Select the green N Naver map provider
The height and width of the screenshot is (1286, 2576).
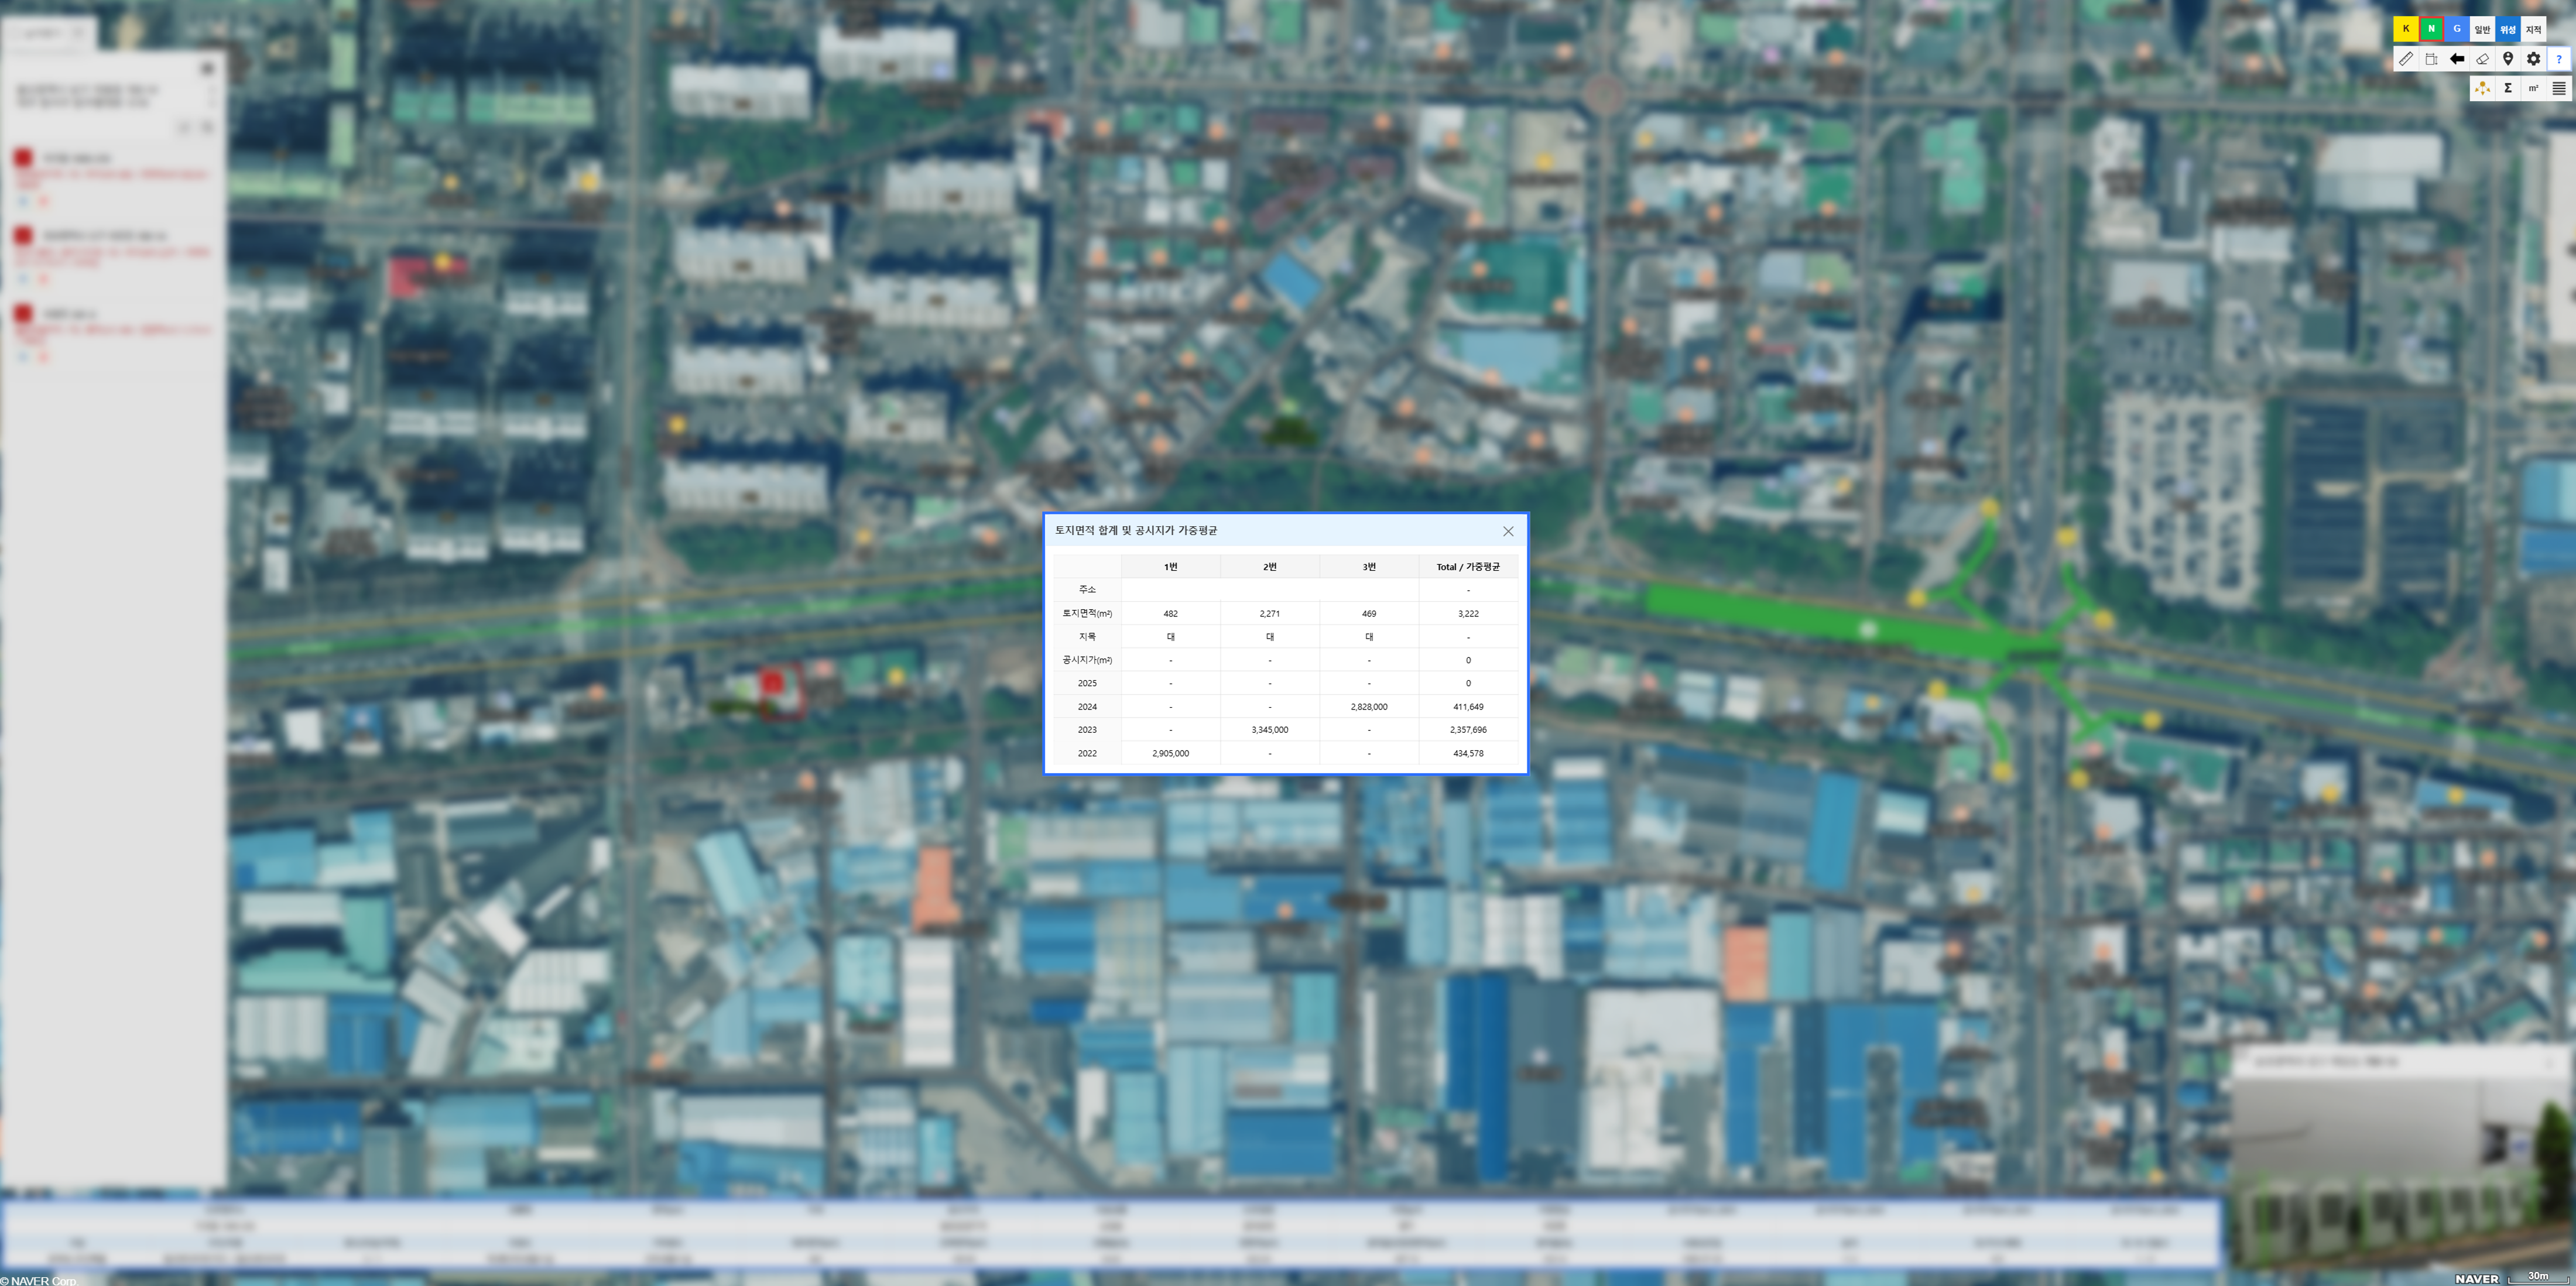2431,29
